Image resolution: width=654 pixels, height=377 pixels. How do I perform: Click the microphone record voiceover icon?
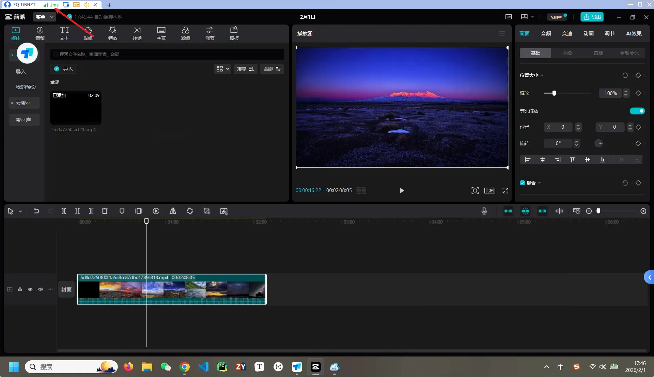[x=484, y=211]
